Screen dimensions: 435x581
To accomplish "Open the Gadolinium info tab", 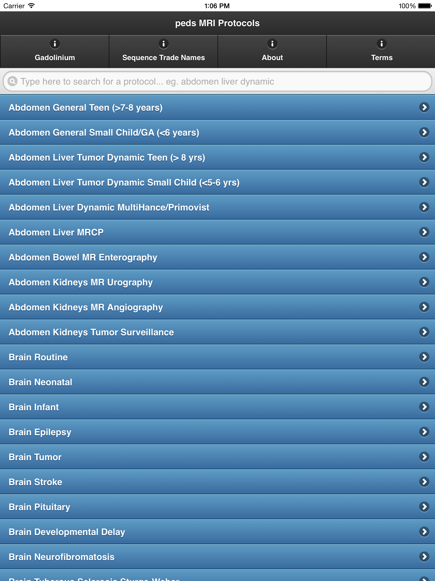I will [55, 51].
